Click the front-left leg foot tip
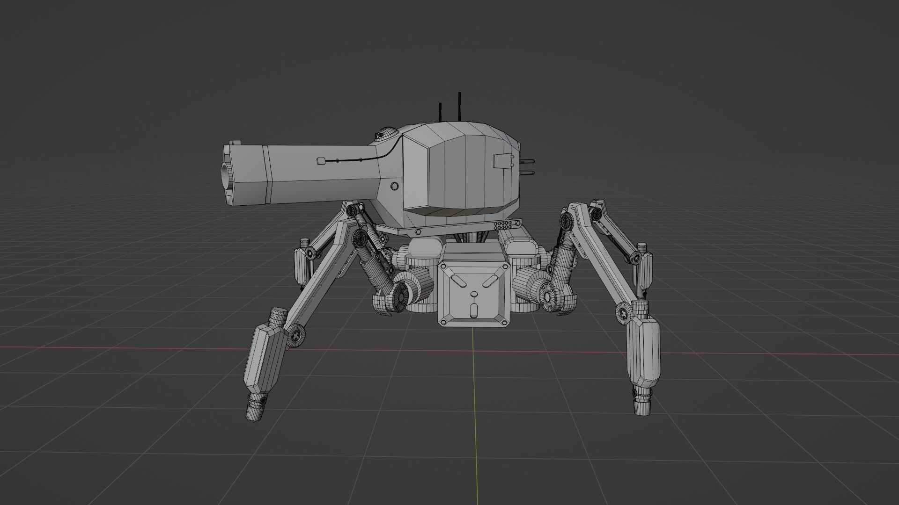The width and height of the screenshot is (899, 505). click(x=255, y=408)
